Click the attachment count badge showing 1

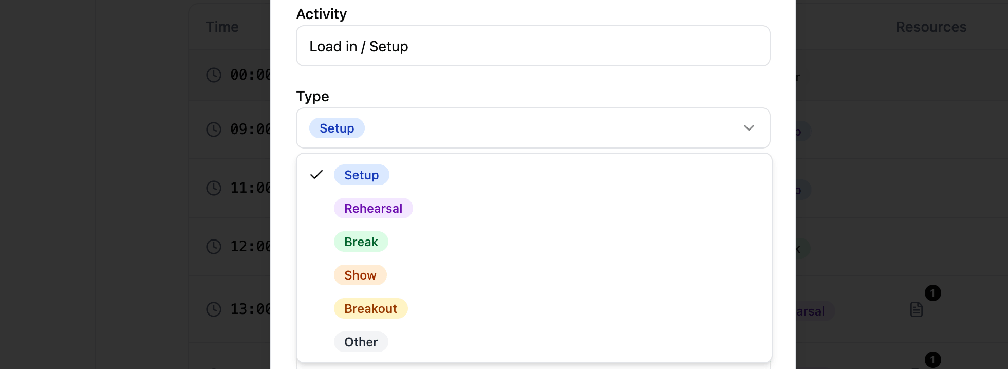932,293
